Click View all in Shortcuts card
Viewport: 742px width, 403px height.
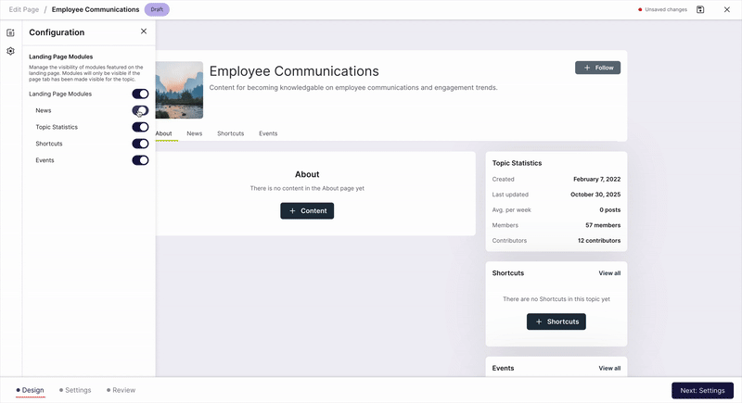coord(609,273)
